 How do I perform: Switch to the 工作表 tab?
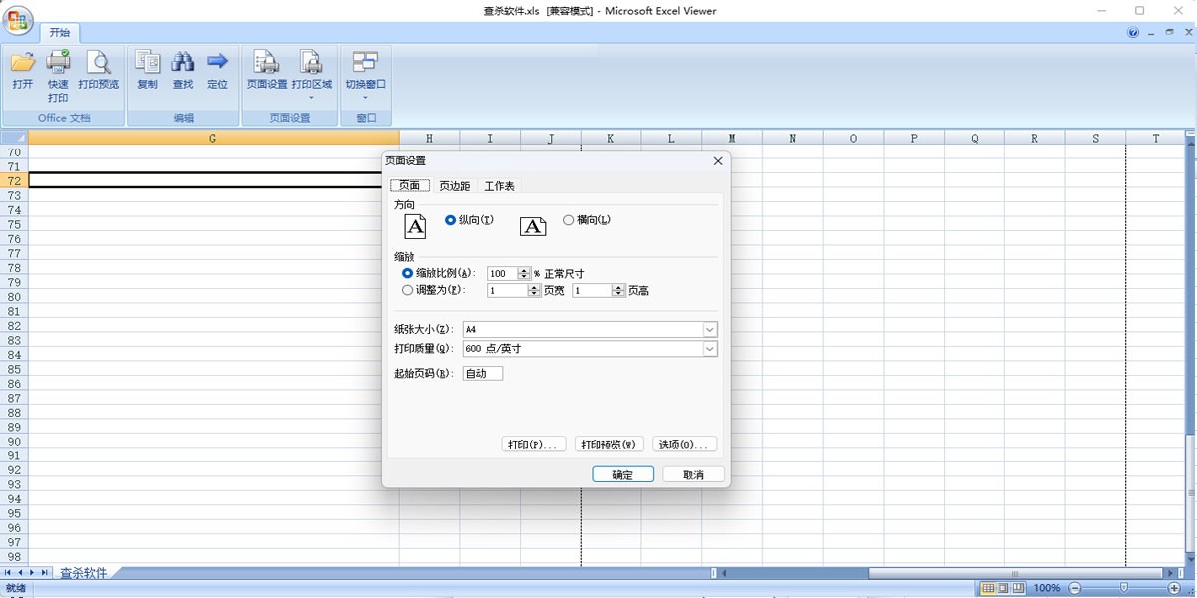500,186
